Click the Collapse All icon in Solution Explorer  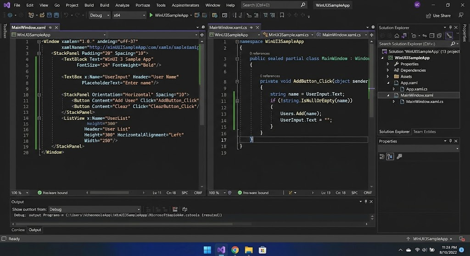[431, 36]
